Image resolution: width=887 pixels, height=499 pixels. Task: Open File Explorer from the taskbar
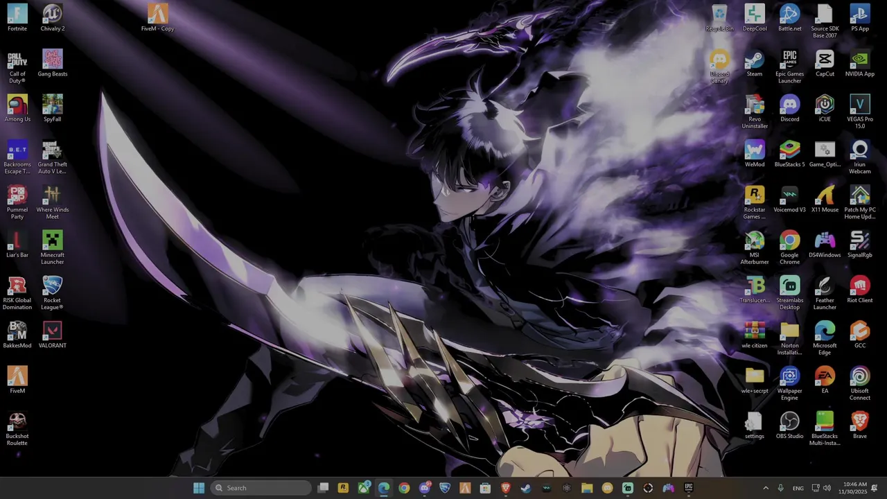coord(587,488)
